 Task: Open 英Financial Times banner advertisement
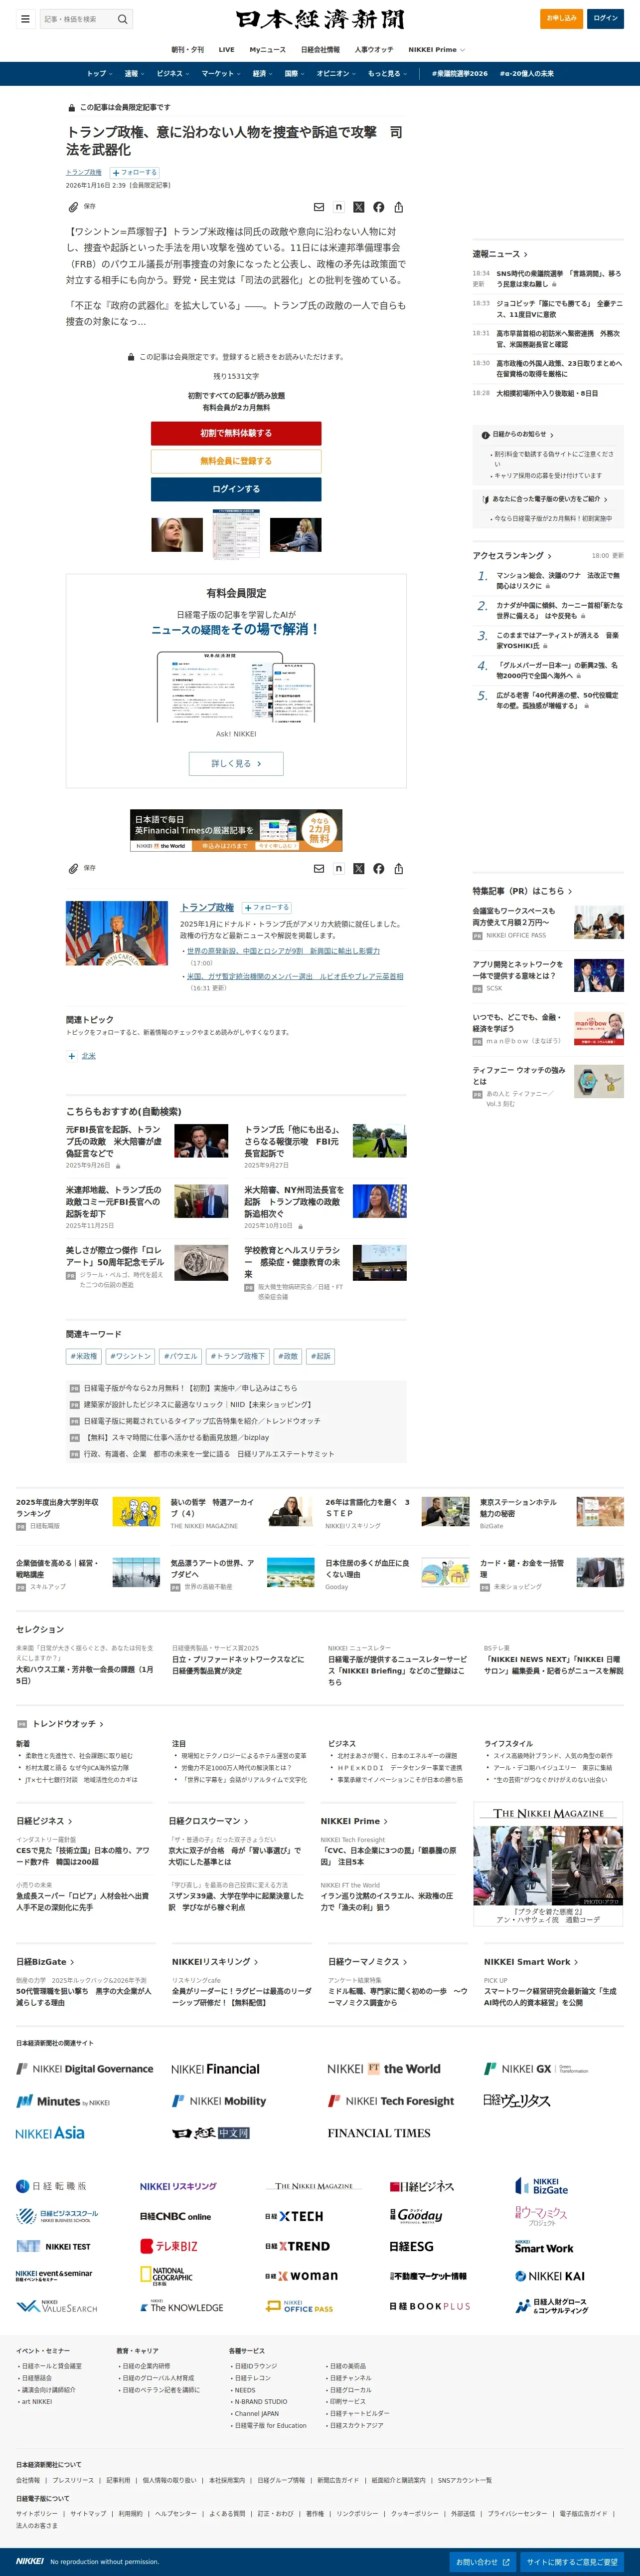point(236,830)
